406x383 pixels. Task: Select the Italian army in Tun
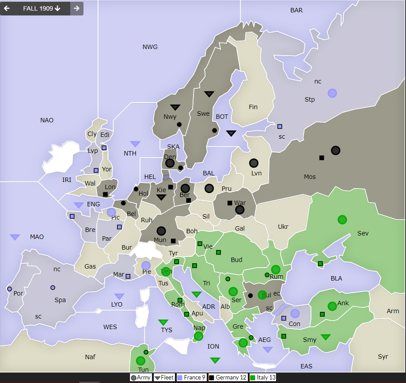(140, 360)
